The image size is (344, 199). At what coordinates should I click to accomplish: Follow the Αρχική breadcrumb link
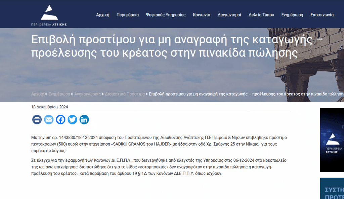pyautogui.click(x=38, y=94)
